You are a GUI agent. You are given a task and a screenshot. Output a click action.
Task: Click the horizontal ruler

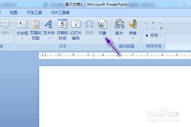[115, 56]
